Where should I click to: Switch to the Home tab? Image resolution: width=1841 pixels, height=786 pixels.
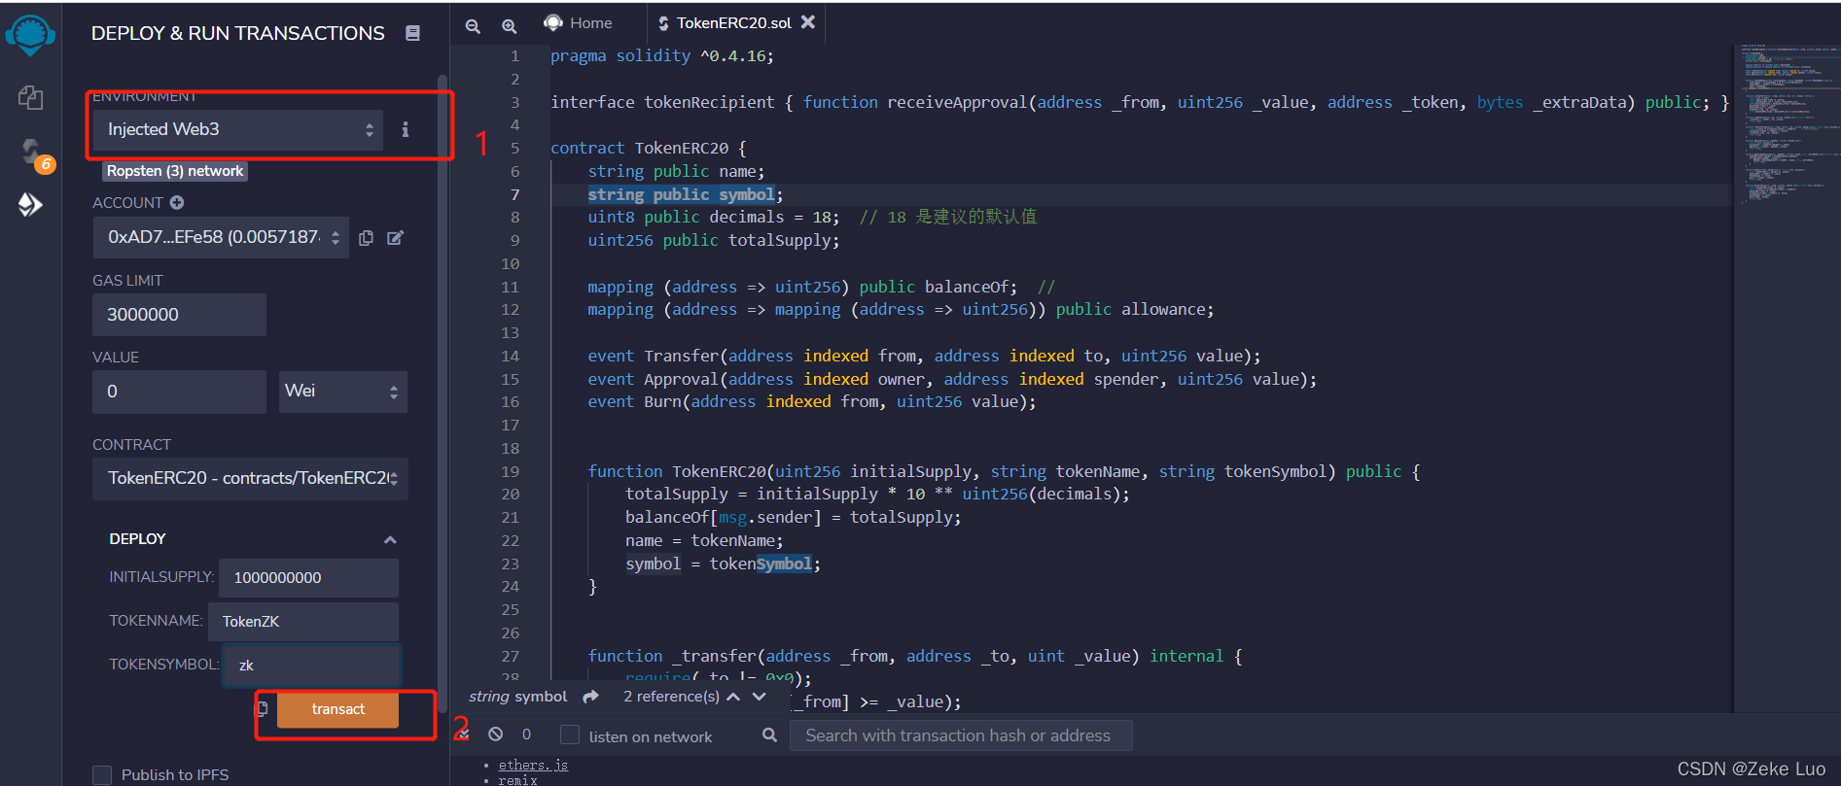pos(579,22)
